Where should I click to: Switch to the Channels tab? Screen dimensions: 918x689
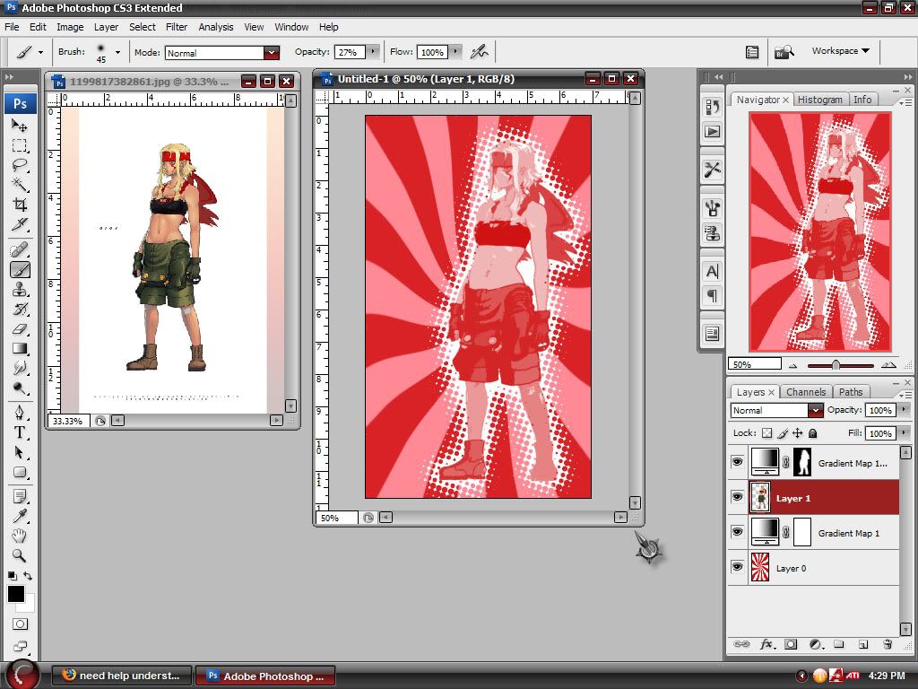pyautogui.click(x=806, y=392)
